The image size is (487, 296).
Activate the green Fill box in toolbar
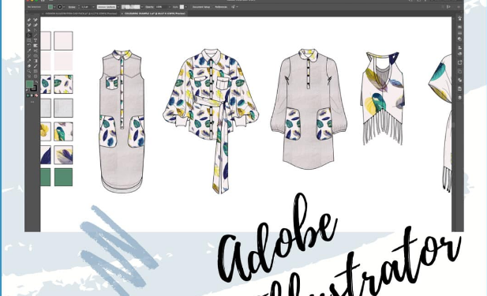(29, 84)
